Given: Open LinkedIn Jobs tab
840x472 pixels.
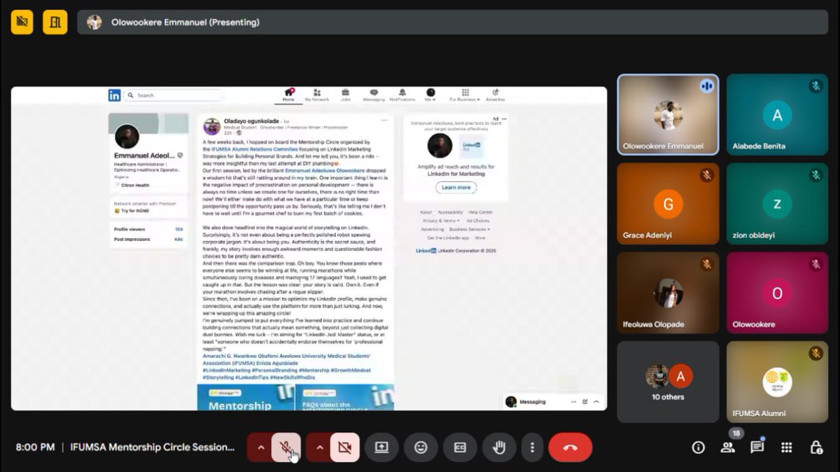Looking at the screenshot, I should tap(345, 95).
